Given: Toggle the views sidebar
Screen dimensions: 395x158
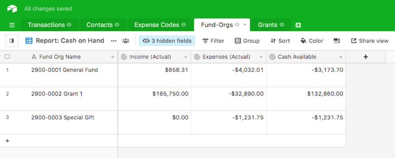Looking at the screenshot, I should (12, 41).
